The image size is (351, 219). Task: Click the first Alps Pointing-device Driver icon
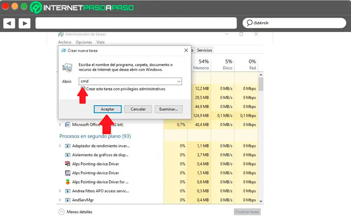68,164
